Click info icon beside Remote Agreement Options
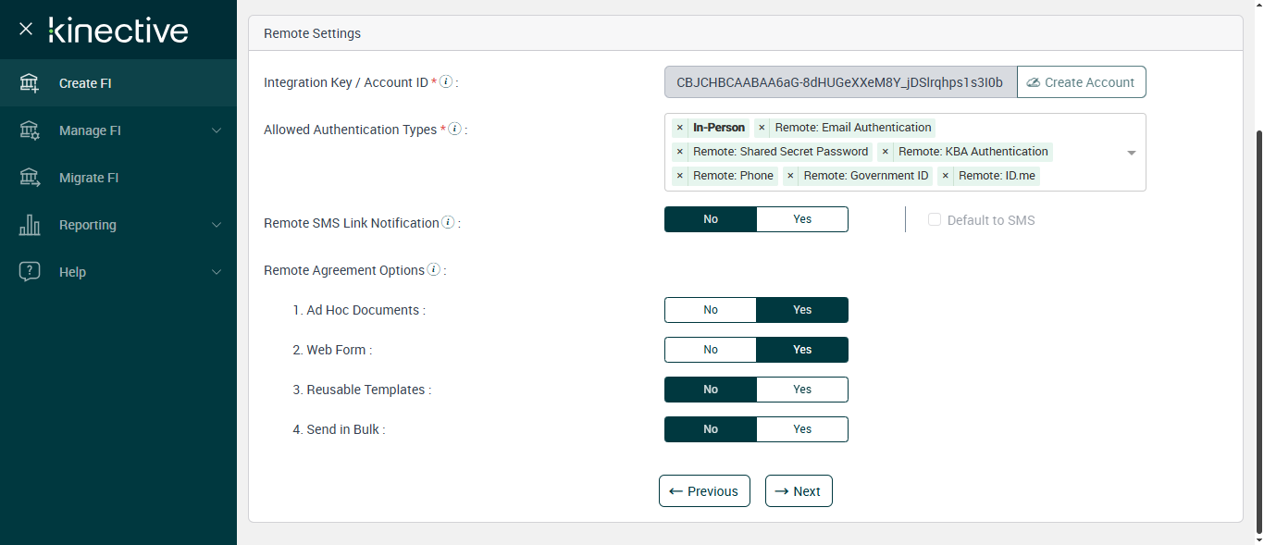The width and height of the screenshot is (1264, 545). pos(433,270)
